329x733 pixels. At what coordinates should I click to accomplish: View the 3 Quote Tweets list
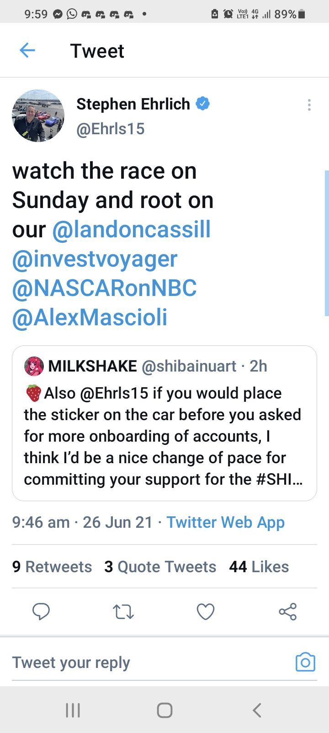click(160, 567)
